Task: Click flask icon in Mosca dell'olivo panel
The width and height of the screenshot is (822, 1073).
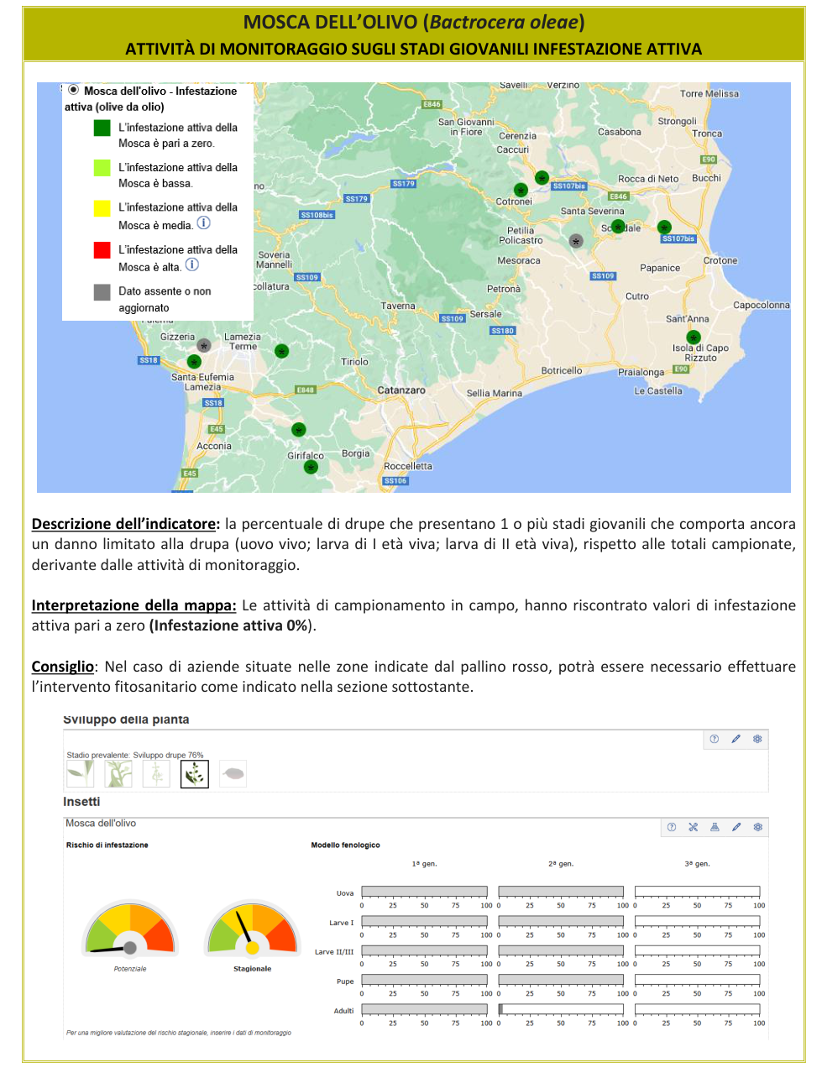Action: click(715, 827)
